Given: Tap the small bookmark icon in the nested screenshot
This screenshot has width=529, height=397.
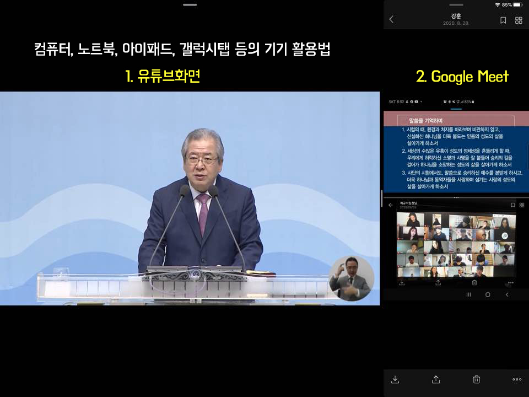Looking at the screenshot, I should tap(513, 205).
